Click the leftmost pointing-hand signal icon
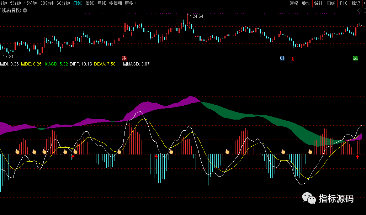The width and height of the screenshot is (366, 215). tap(17, 152)
